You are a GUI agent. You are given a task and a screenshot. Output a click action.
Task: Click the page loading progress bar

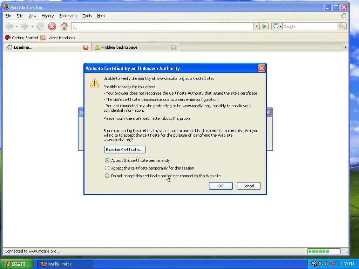pos(324,251)
